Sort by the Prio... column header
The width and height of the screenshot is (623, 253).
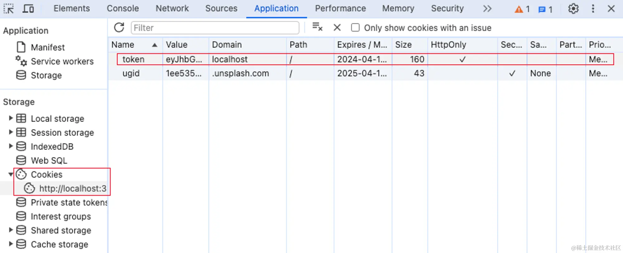click(x=601, y=45)
